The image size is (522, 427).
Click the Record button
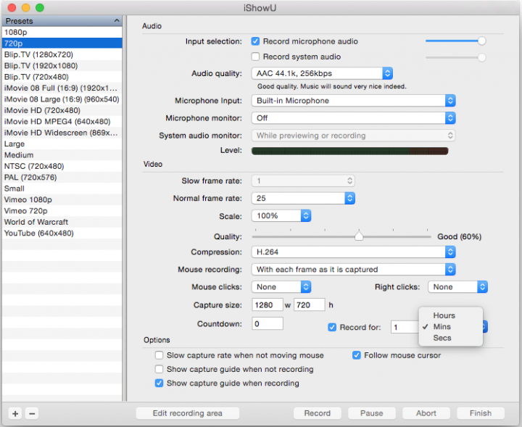[318, 413]
